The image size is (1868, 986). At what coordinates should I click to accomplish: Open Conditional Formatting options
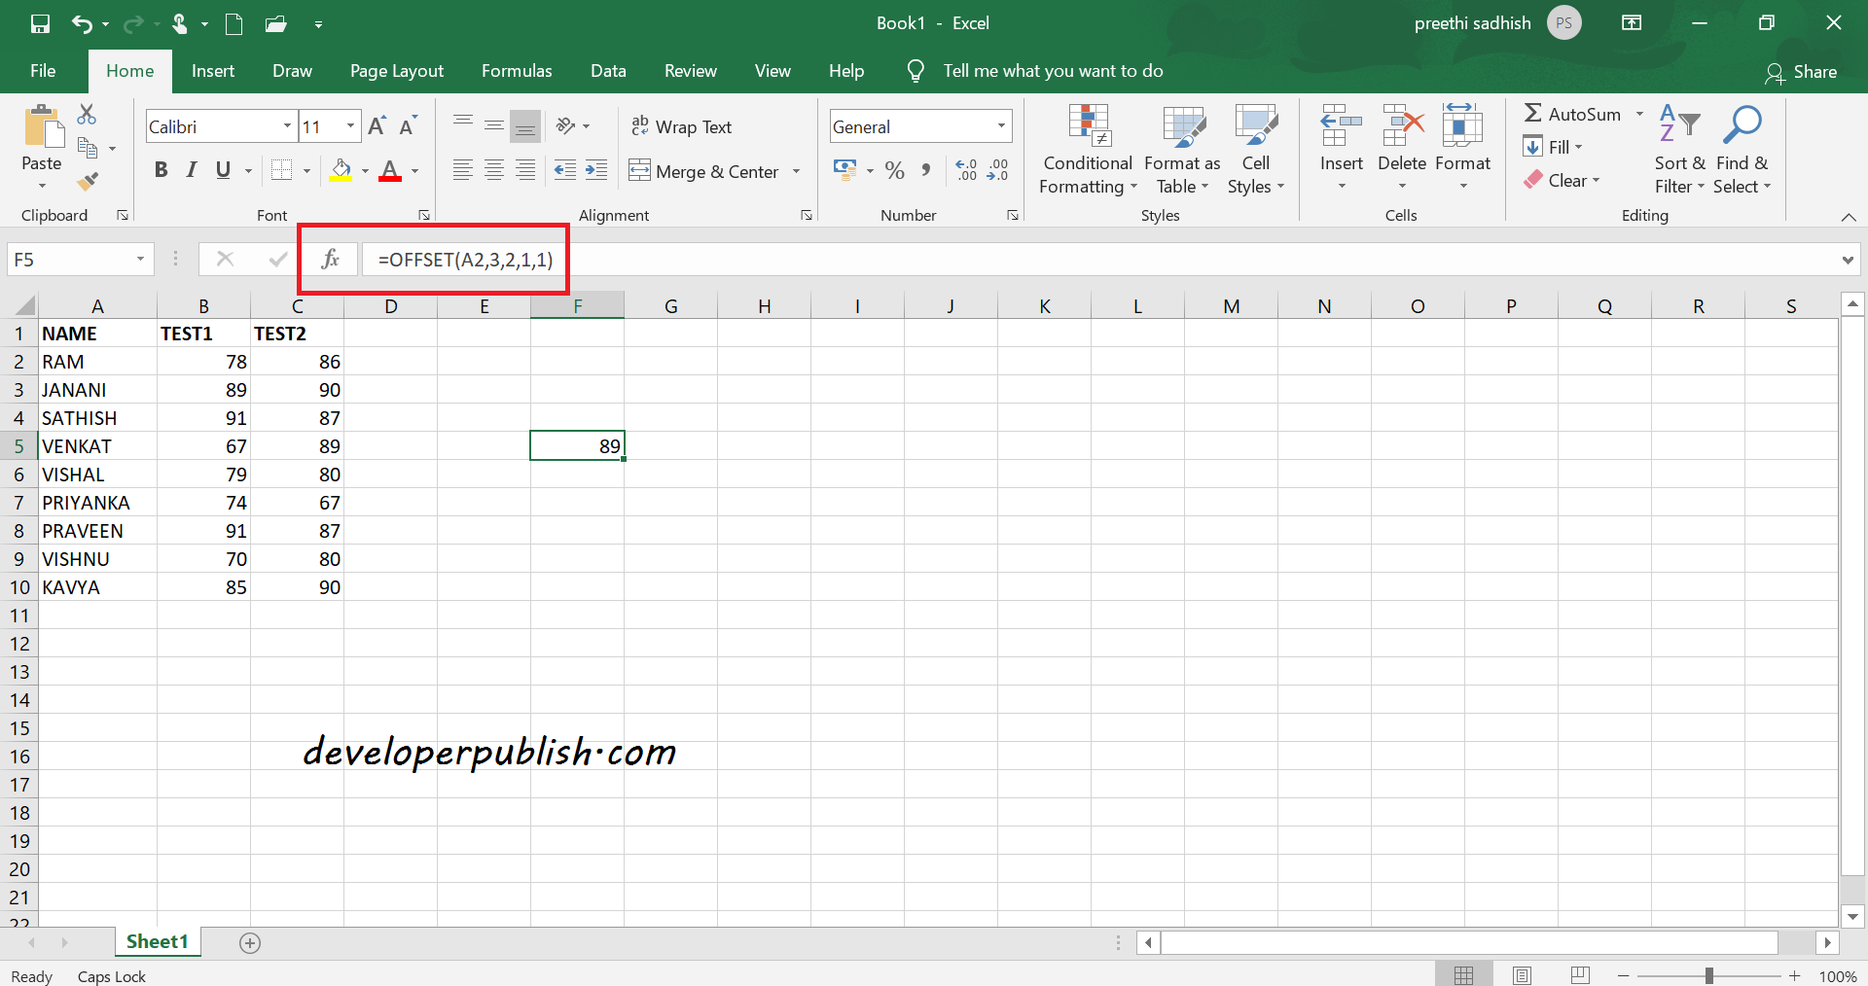[1087, 148]
